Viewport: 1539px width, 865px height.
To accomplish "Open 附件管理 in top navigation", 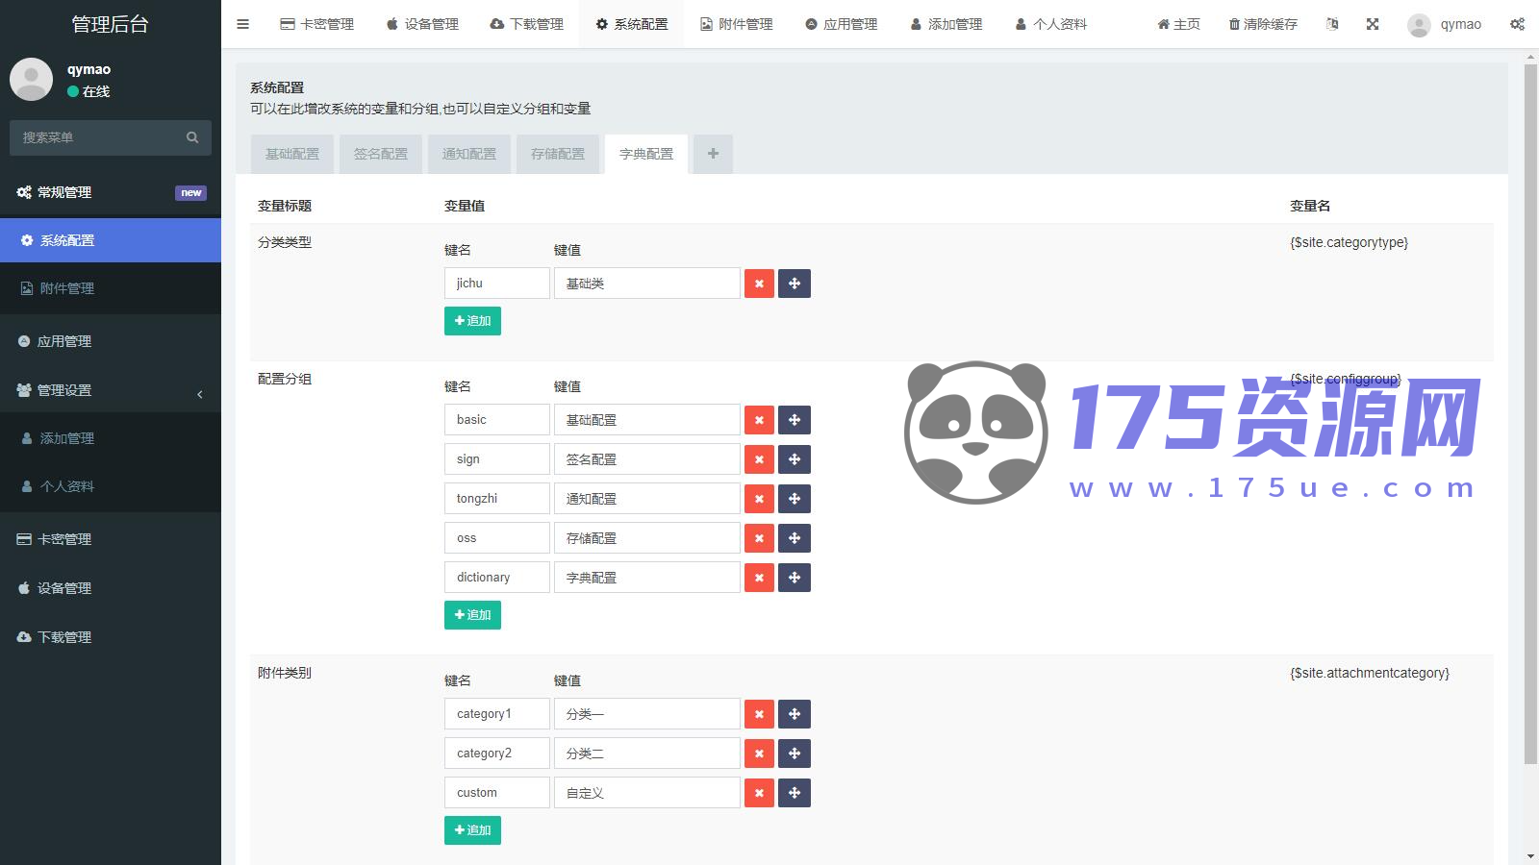I will [x=737, y=24].
